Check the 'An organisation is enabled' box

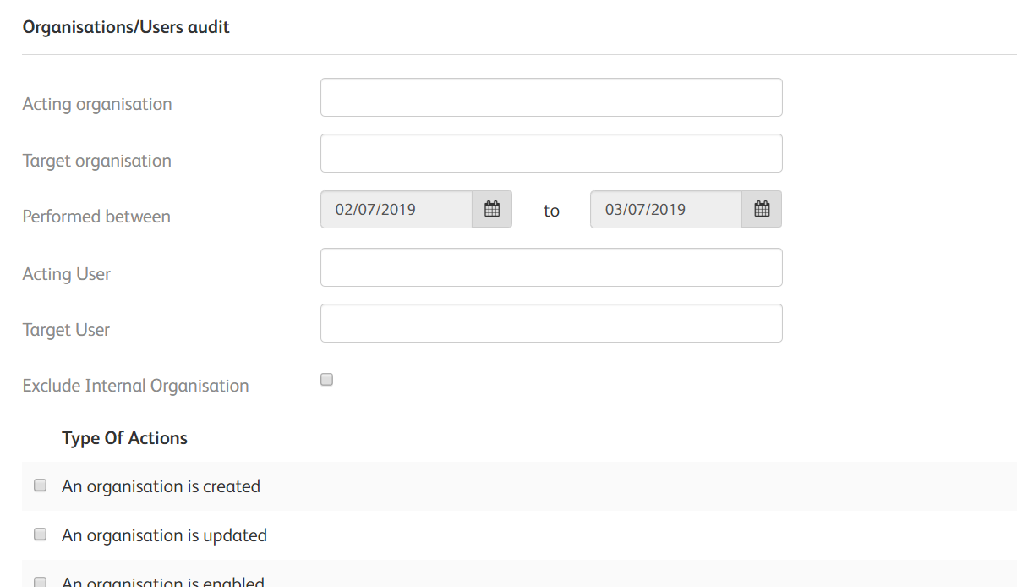pyautogui.click(x=40, y=582)
